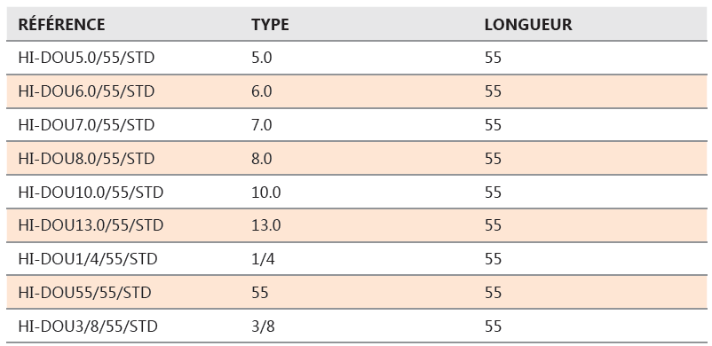Image resolution: width=712 pixels, height=346 pixels.
Task: Select reference HI-DOU8.0/55/STD
Action: [86, 159]
